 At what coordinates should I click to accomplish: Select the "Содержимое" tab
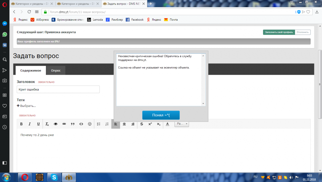coord(31,70)
